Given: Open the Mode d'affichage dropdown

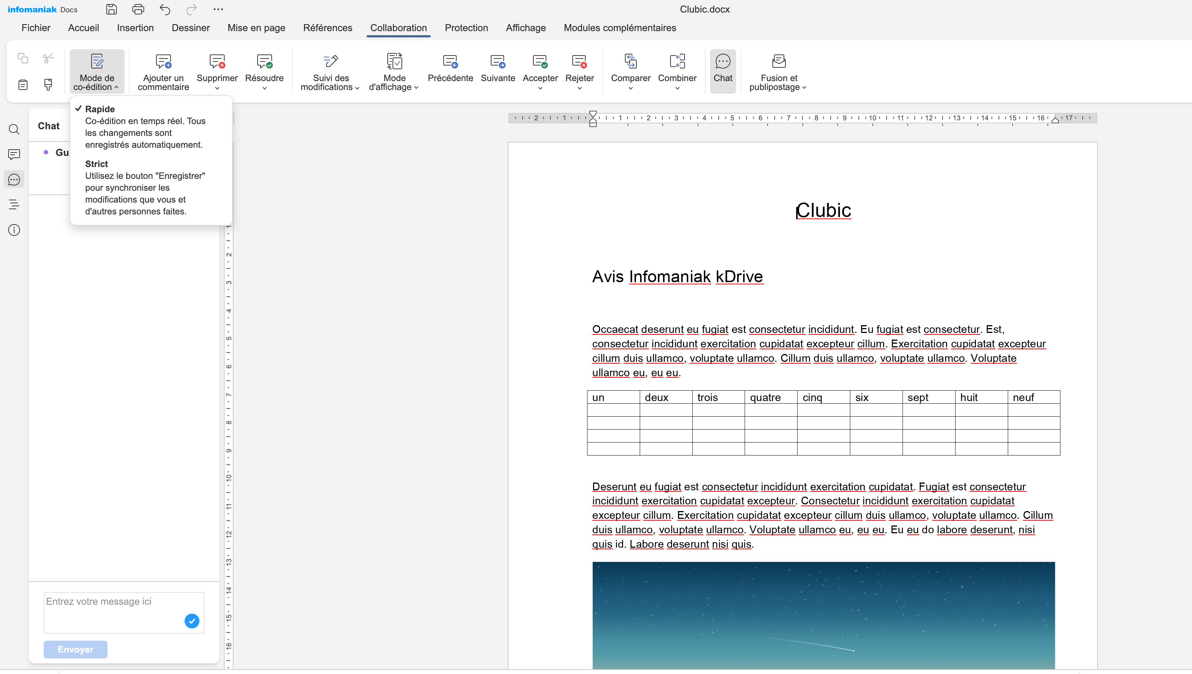Looking at the screenshot, I should [394, 72].
